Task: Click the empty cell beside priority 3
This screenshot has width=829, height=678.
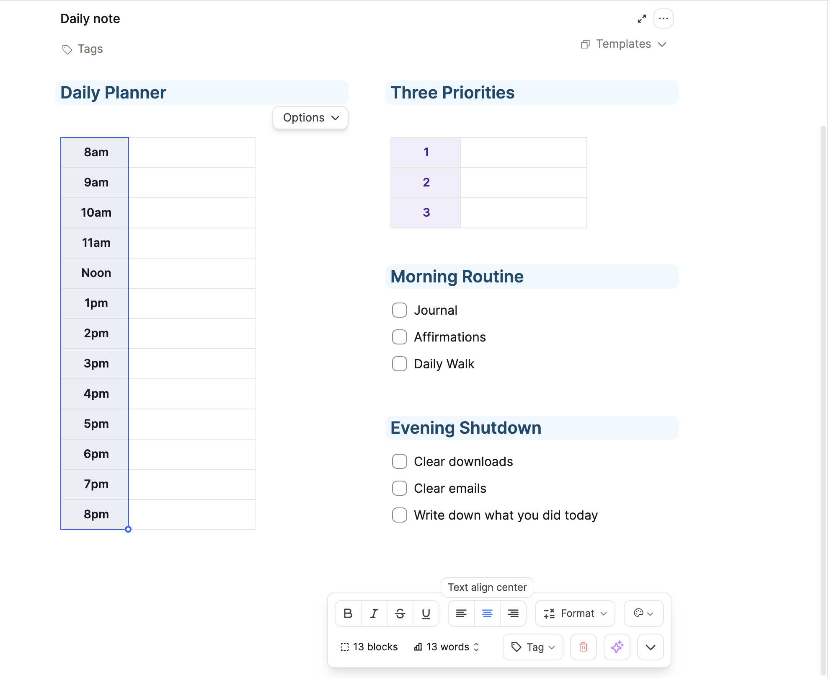Action: tap(524, 213)
